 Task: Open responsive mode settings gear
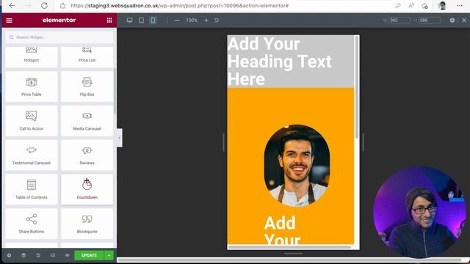pyautogui.click(x=452, y=20)
